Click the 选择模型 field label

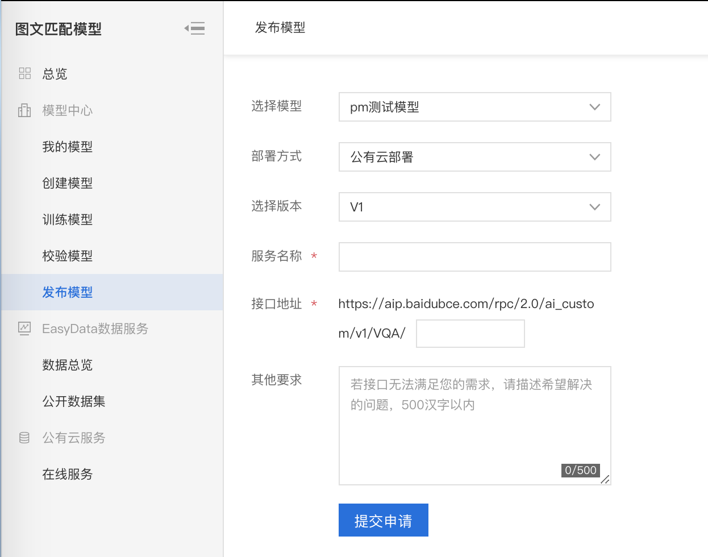277,106
